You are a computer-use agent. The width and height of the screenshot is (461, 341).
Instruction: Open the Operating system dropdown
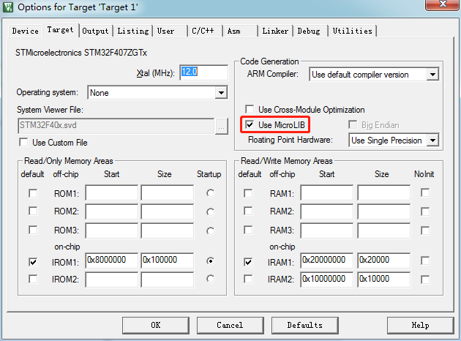157,93
